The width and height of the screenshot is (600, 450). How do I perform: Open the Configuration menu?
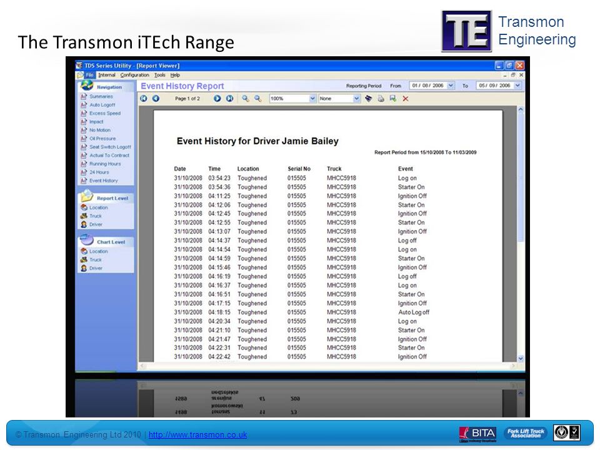click(x=135, y=75)
